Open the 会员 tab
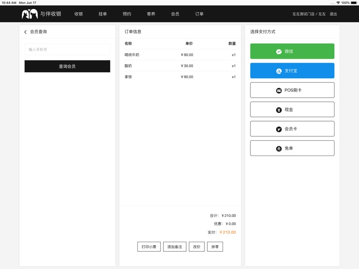This screenshot has width=359, height=269. click(175, 14)
